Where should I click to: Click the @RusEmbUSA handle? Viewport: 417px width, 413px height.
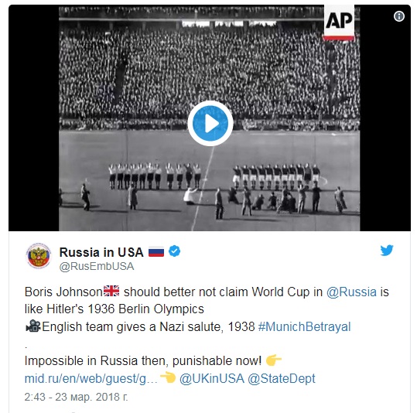point(97,267)
